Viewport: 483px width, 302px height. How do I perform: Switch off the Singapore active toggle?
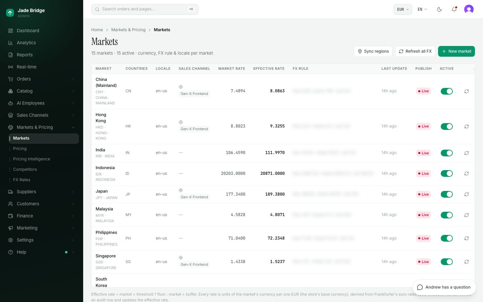pos(447,262)
